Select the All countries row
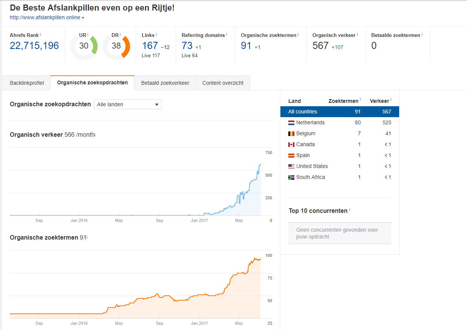Viewport: 467px width, 330px height. pos(339,112)
